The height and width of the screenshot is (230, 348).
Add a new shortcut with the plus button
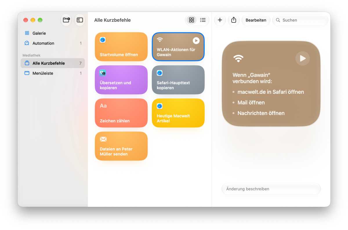220,20
